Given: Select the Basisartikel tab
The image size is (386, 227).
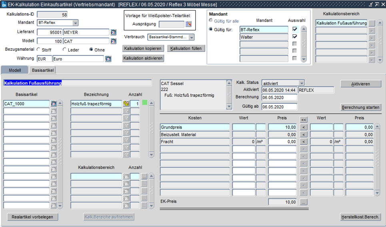Looking at the screenshot, I should click(42, 70).
